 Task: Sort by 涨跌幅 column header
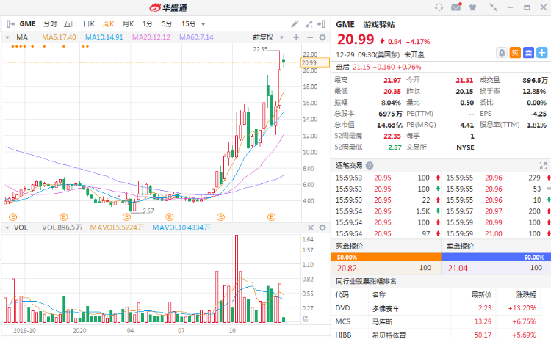(x=526, y=295)
